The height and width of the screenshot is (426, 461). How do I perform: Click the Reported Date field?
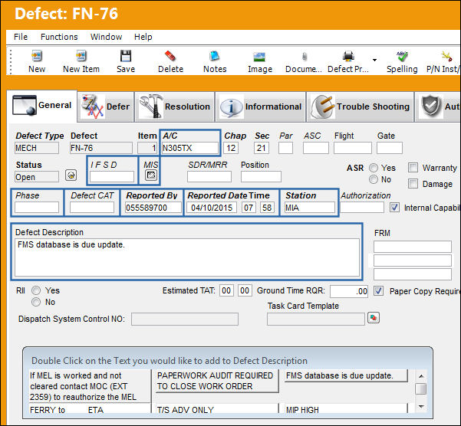[212, 208]
